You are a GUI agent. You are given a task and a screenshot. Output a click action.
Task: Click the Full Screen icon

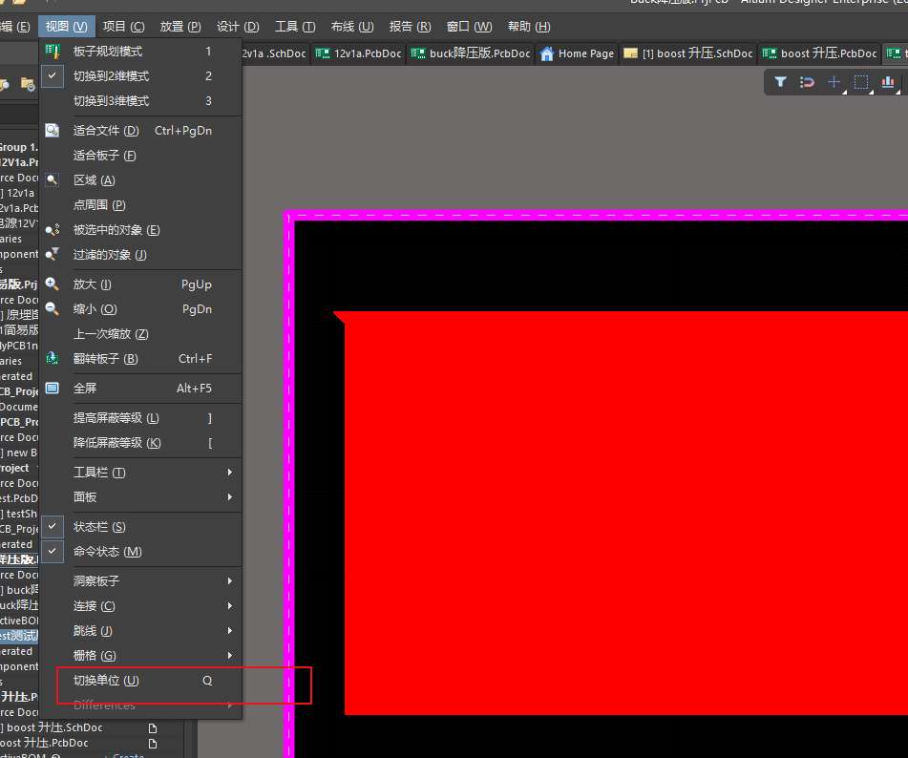point(53,388)
